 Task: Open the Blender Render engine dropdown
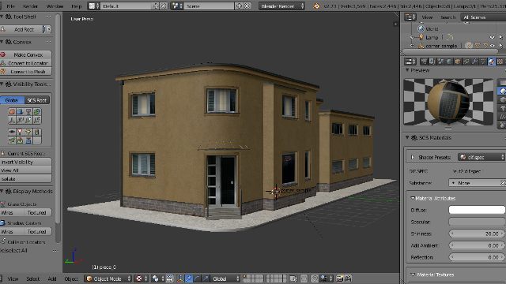point(281,6)
